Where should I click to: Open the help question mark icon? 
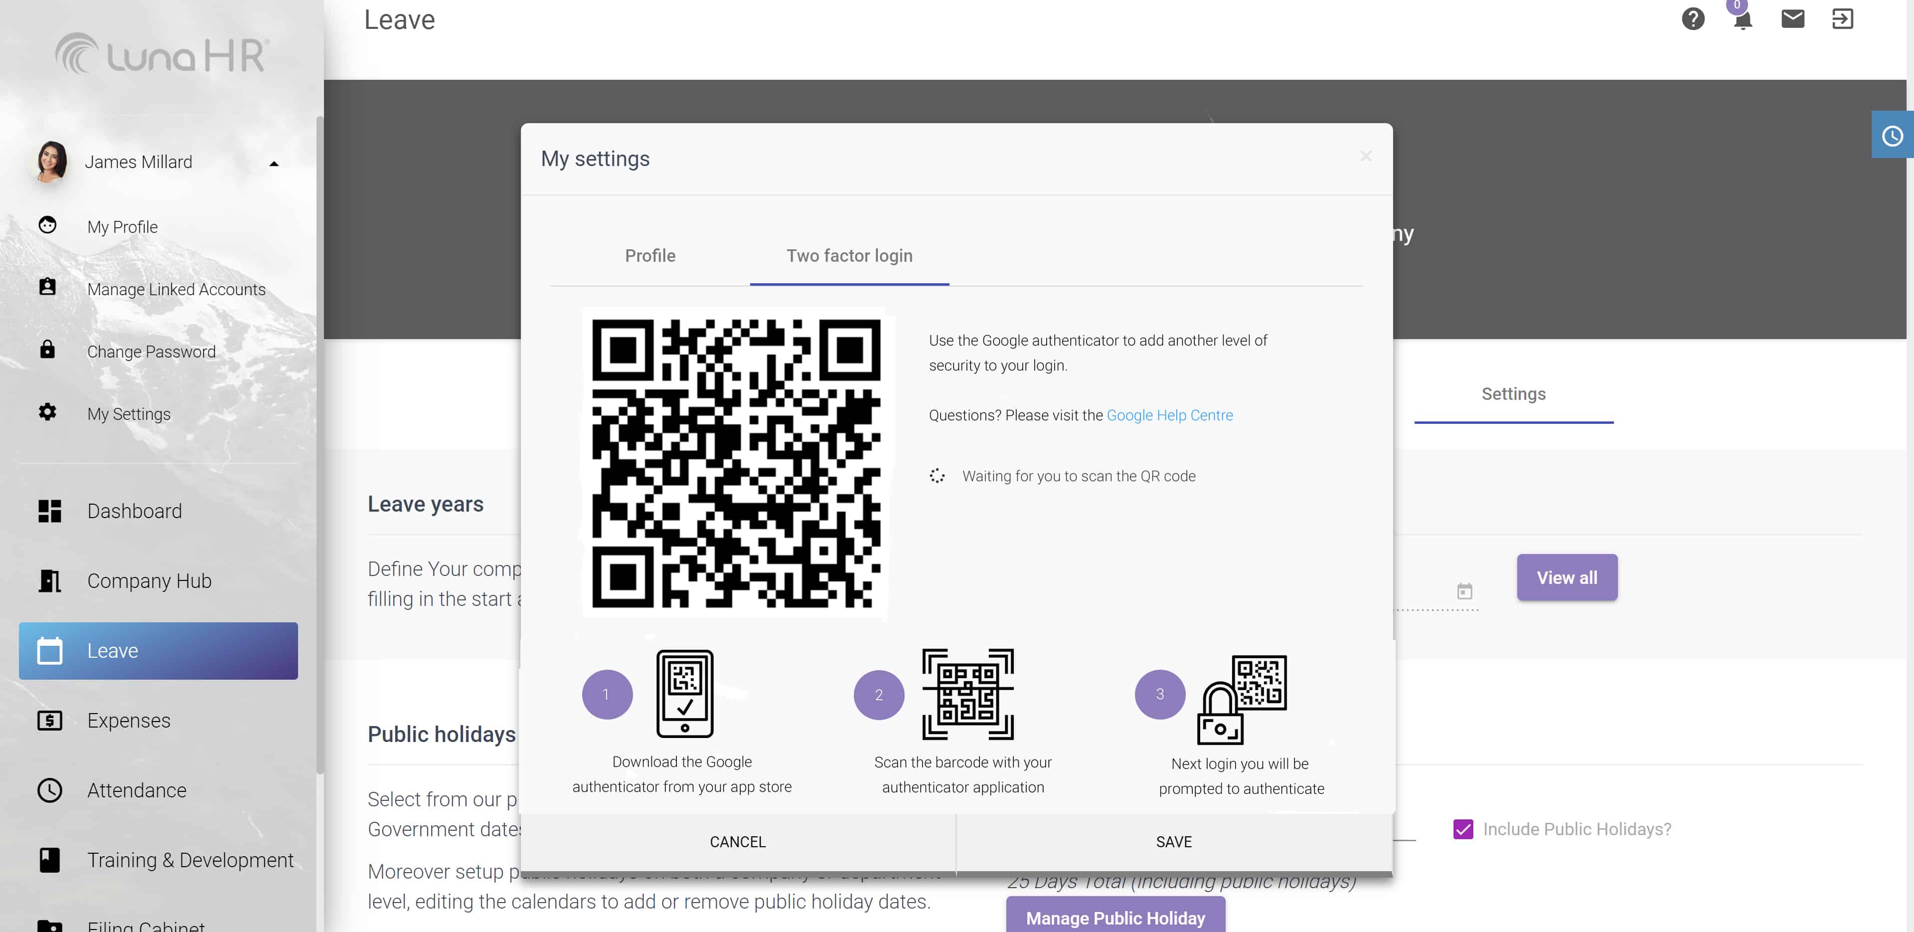[x=1693, y=18]
